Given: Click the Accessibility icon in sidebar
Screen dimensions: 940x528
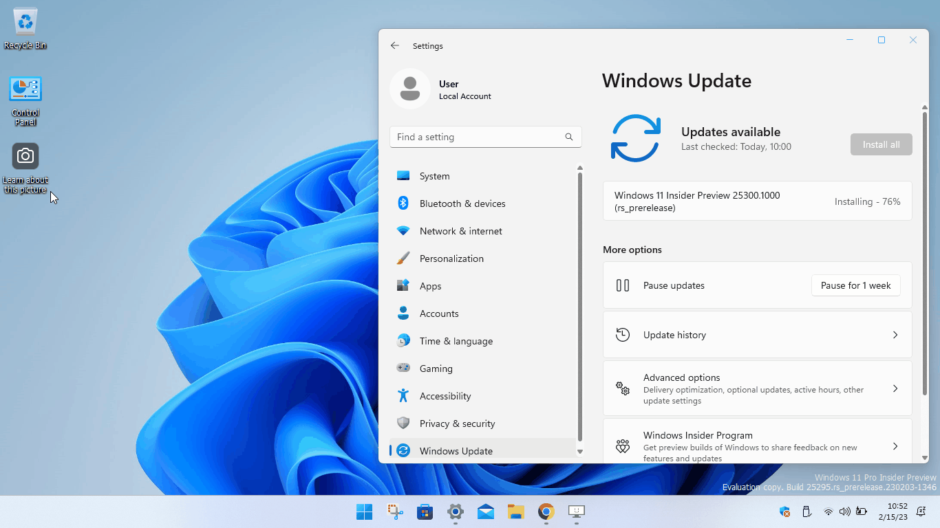Looking at the screenshot, I should [403, 396].
